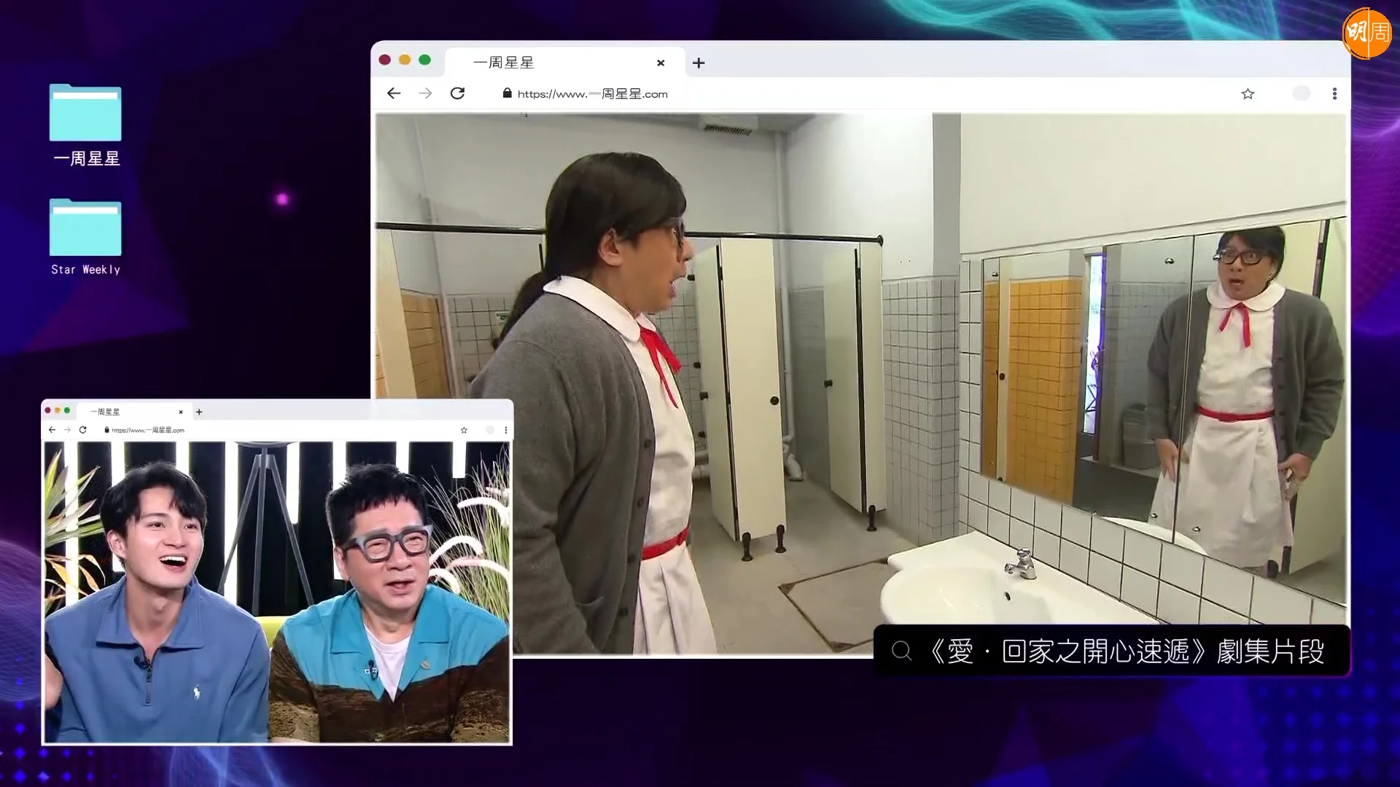Click the address bar in the small browser window
The width and height of the screenshot is (1400, 787).
[x=148, y=430]
